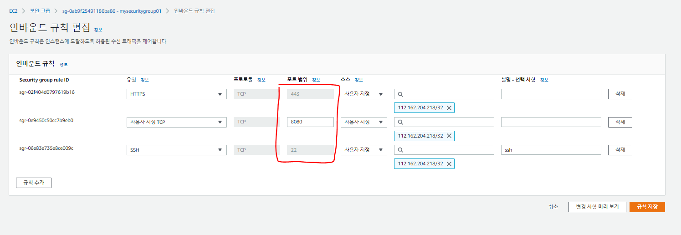Open 정보 link beside 포트 범위 column
The image size is (681, 235).
[x=316, y=80]
